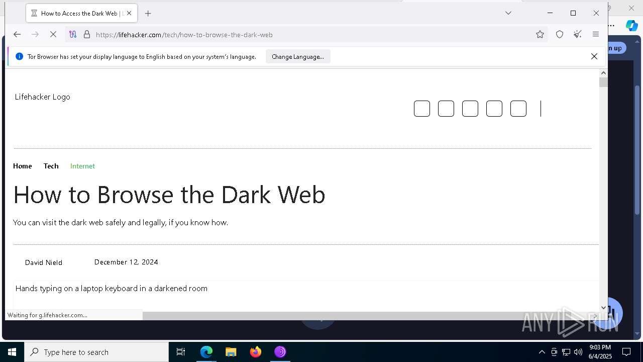Click the second square header icon
The height and width of the screenshot is (362, 643).
(446, 109)
